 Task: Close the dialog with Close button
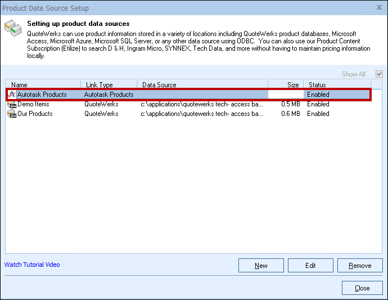(362, 288)
